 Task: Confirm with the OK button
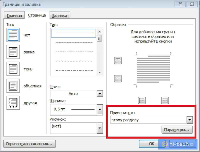tap(152, 144)
